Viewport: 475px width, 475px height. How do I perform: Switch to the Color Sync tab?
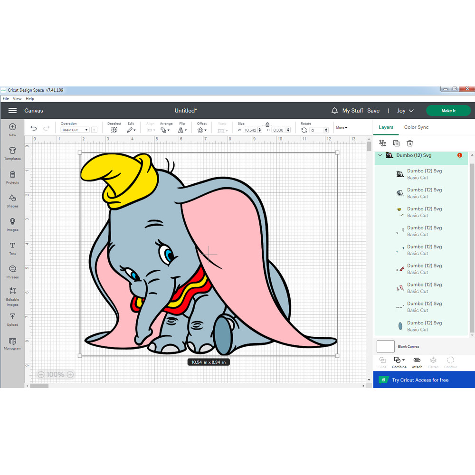click(416, 127)
